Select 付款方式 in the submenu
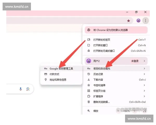The width and height of the screenshot is (156, 125). (x=61, y=74)
